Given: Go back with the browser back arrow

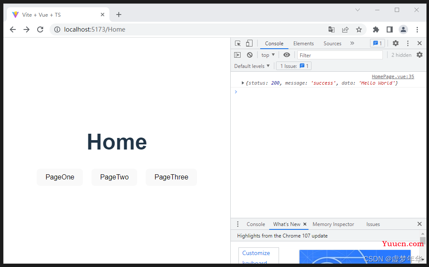Looking at the screenshot, I should tap(13, 29).
